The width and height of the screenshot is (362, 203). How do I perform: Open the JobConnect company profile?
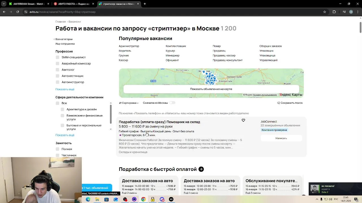click(269, 122)
